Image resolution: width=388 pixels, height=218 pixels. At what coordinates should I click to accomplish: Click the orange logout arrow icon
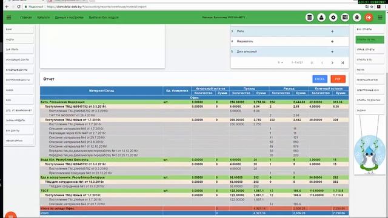pyautogui.click(x=369, y=18)
